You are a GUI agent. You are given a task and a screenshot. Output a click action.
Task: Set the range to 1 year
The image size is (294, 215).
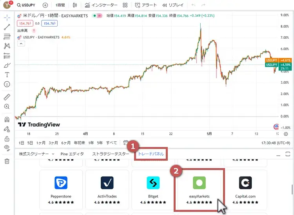[91, 143]
